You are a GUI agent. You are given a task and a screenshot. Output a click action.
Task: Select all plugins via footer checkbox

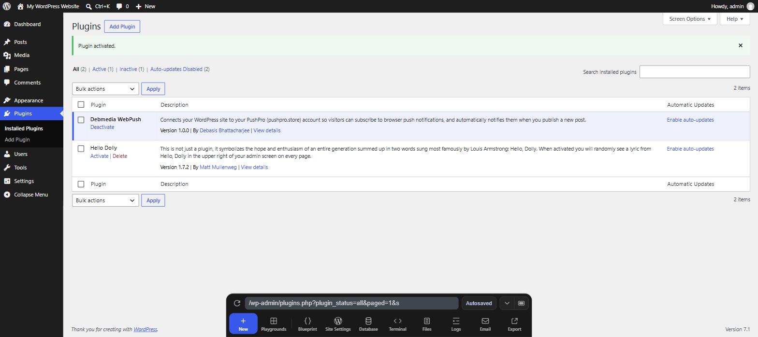pos(81,184)
